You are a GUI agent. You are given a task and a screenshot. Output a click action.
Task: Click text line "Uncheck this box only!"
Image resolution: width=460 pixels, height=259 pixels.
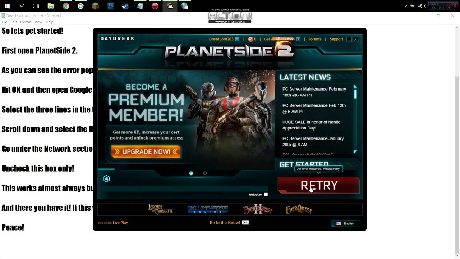click(x=38, y=168)
